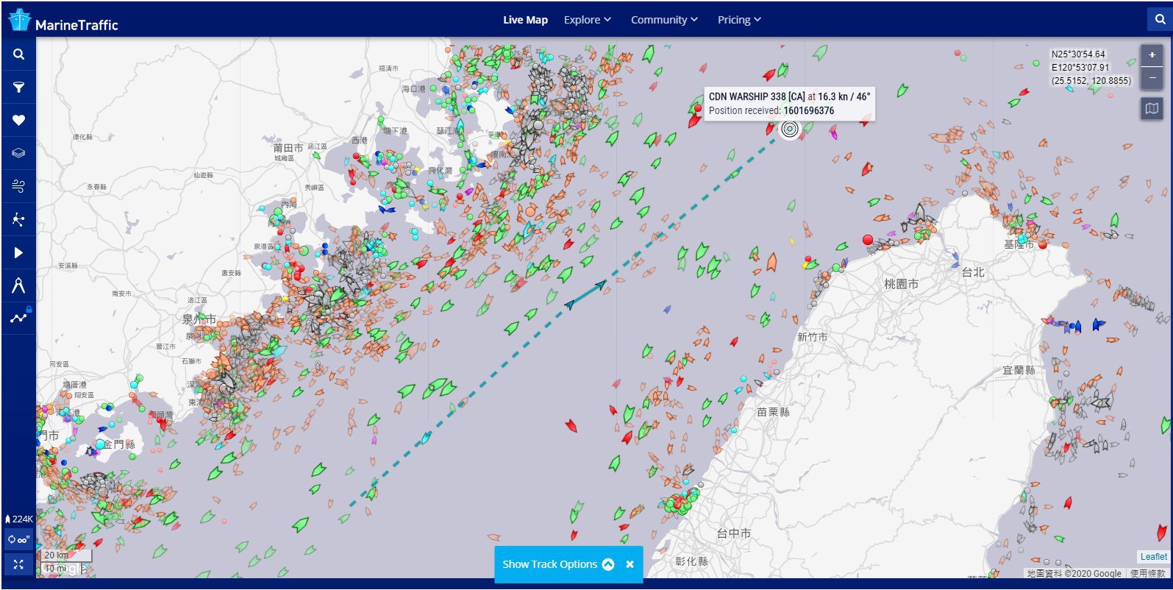Click the MarineTraffic logo
1173x590 pixels.
tap(63, 21)
